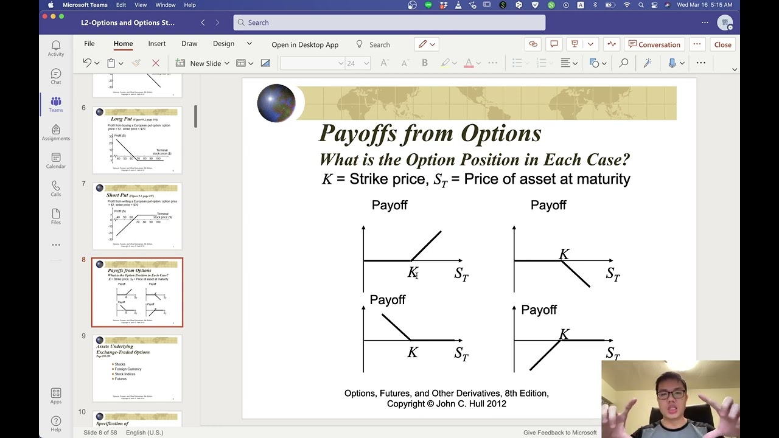Viewport: 779px width, 438px height.
Task: Select slide 7 Short Put thumbnail
Action: coord(137,216)
